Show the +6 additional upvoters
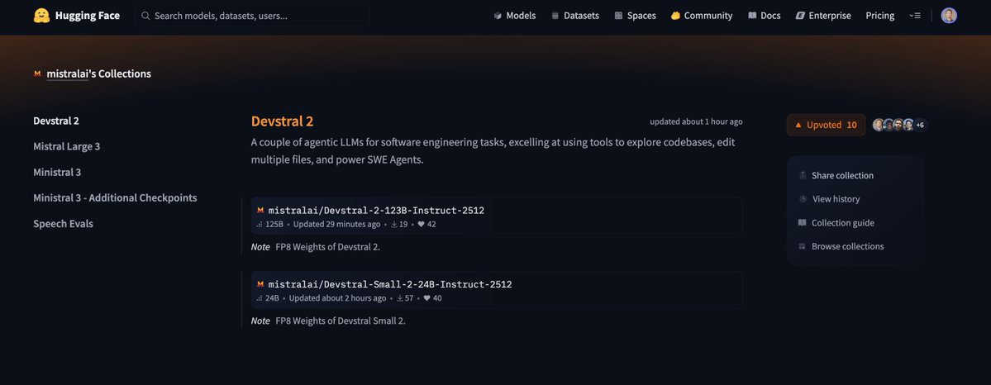The width and height of the screenshot is (991, 385). tap(920, 126)
